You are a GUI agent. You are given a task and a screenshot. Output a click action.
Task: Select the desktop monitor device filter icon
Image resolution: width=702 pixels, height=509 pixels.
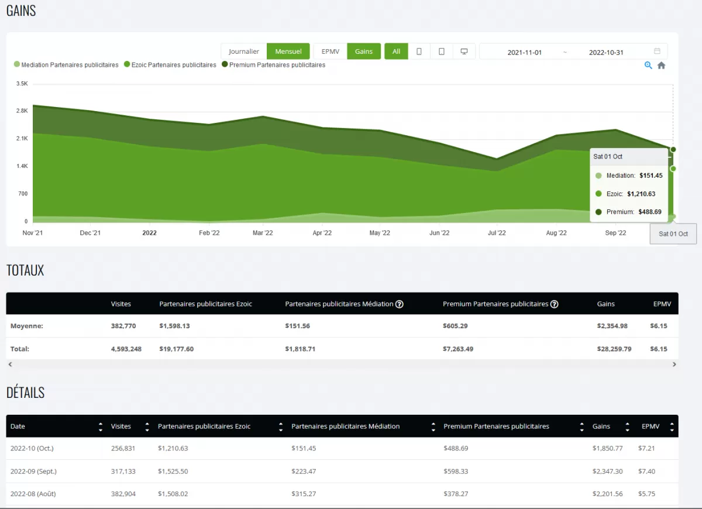click(464, 51)
